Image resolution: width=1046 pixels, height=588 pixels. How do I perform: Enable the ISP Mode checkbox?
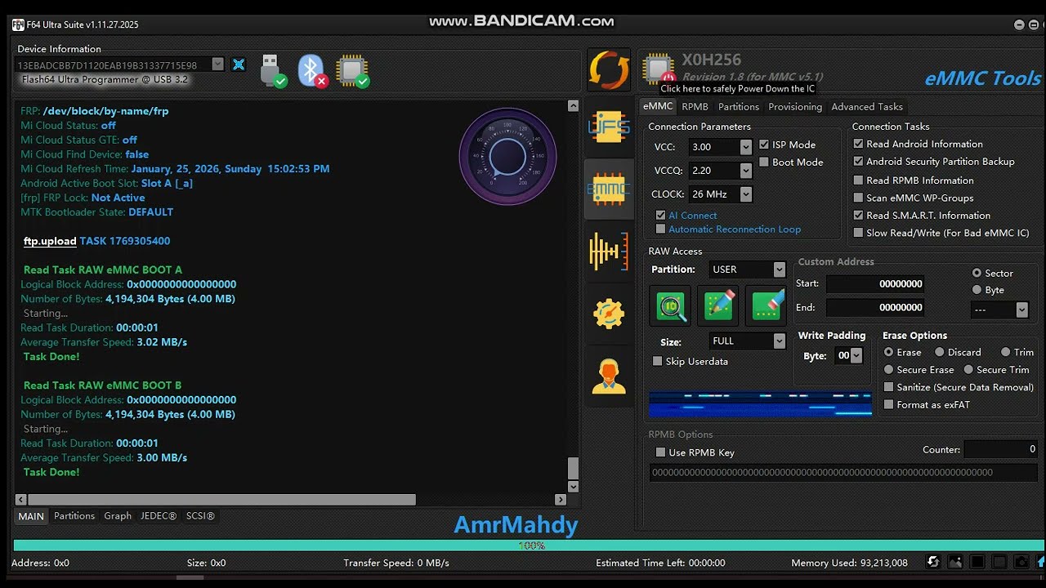point(764,145)
